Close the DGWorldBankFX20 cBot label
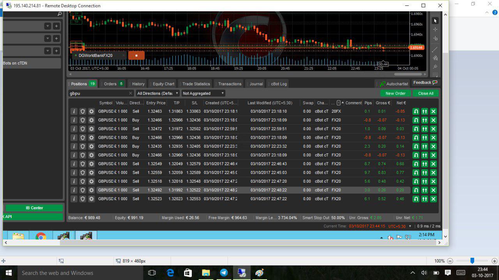The image size is (499, 280). [x=124, y=55]
